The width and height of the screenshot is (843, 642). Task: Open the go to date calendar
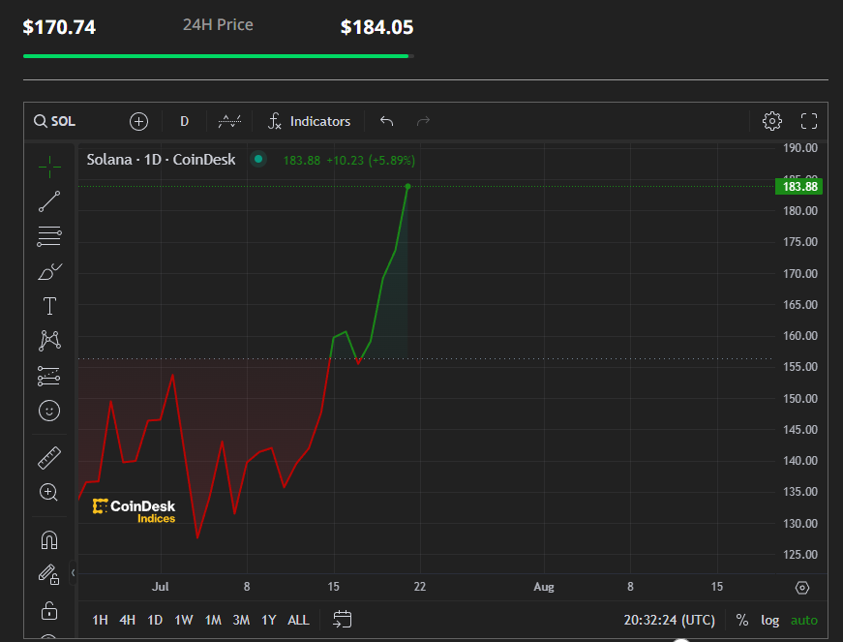[x=342, y=620]
